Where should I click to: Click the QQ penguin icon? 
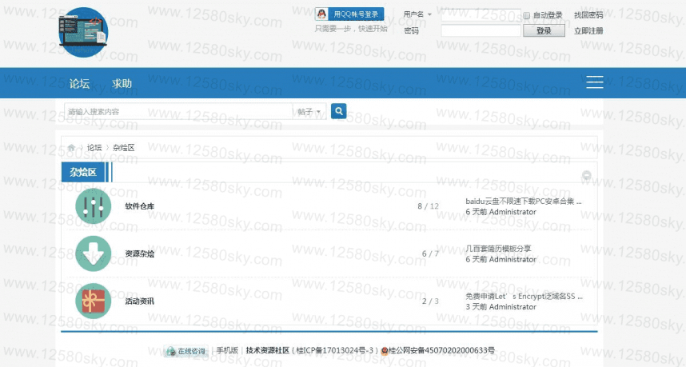pyautogui.click(x=321, y=14)
